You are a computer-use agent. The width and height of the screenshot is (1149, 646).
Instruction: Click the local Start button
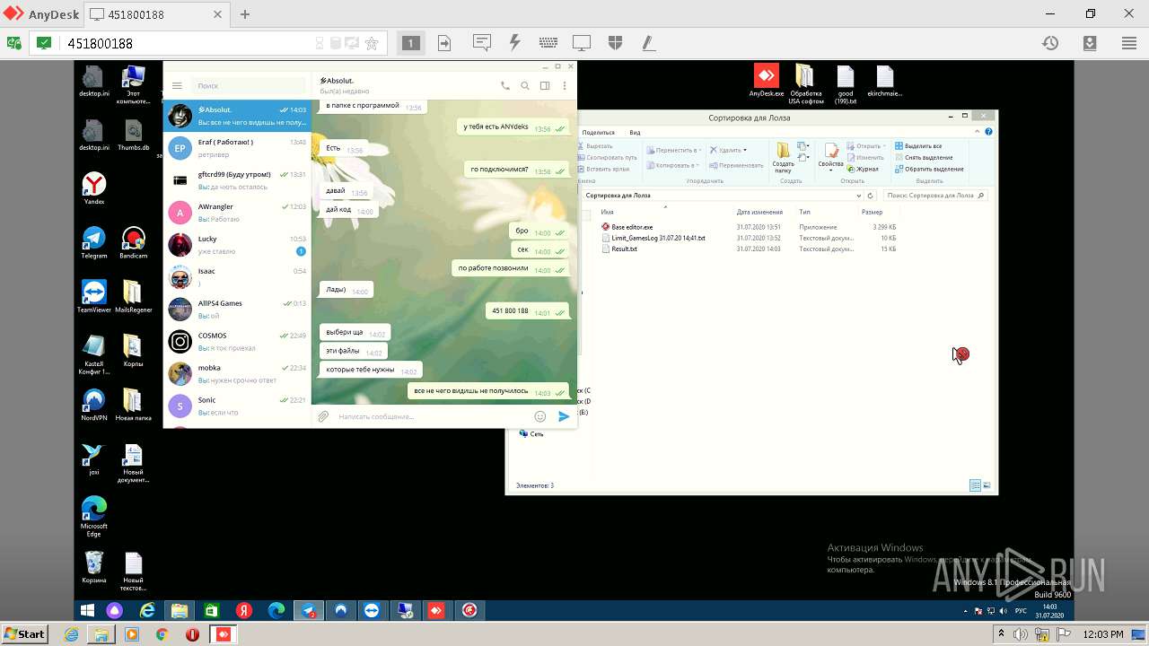(x=24, y=633)
